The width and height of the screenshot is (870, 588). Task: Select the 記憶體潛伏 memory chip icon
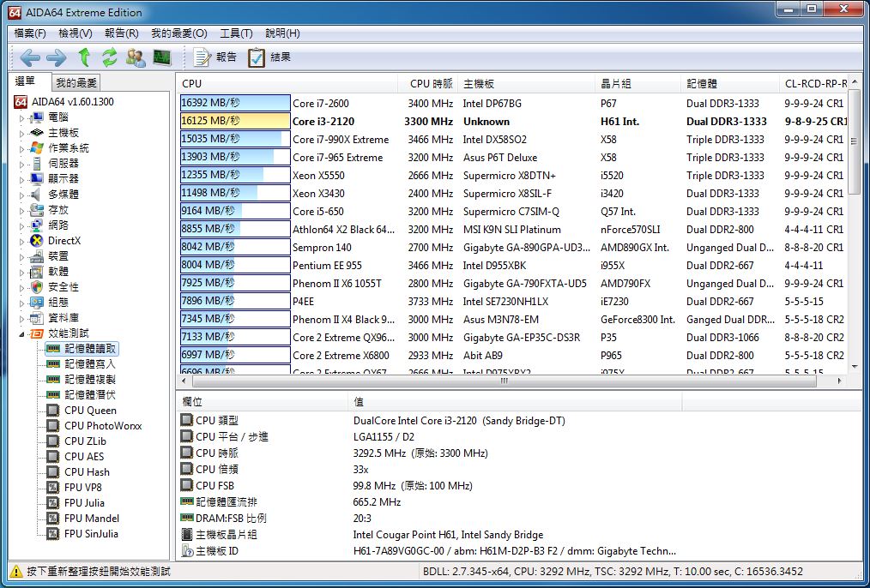click(52, 395)
